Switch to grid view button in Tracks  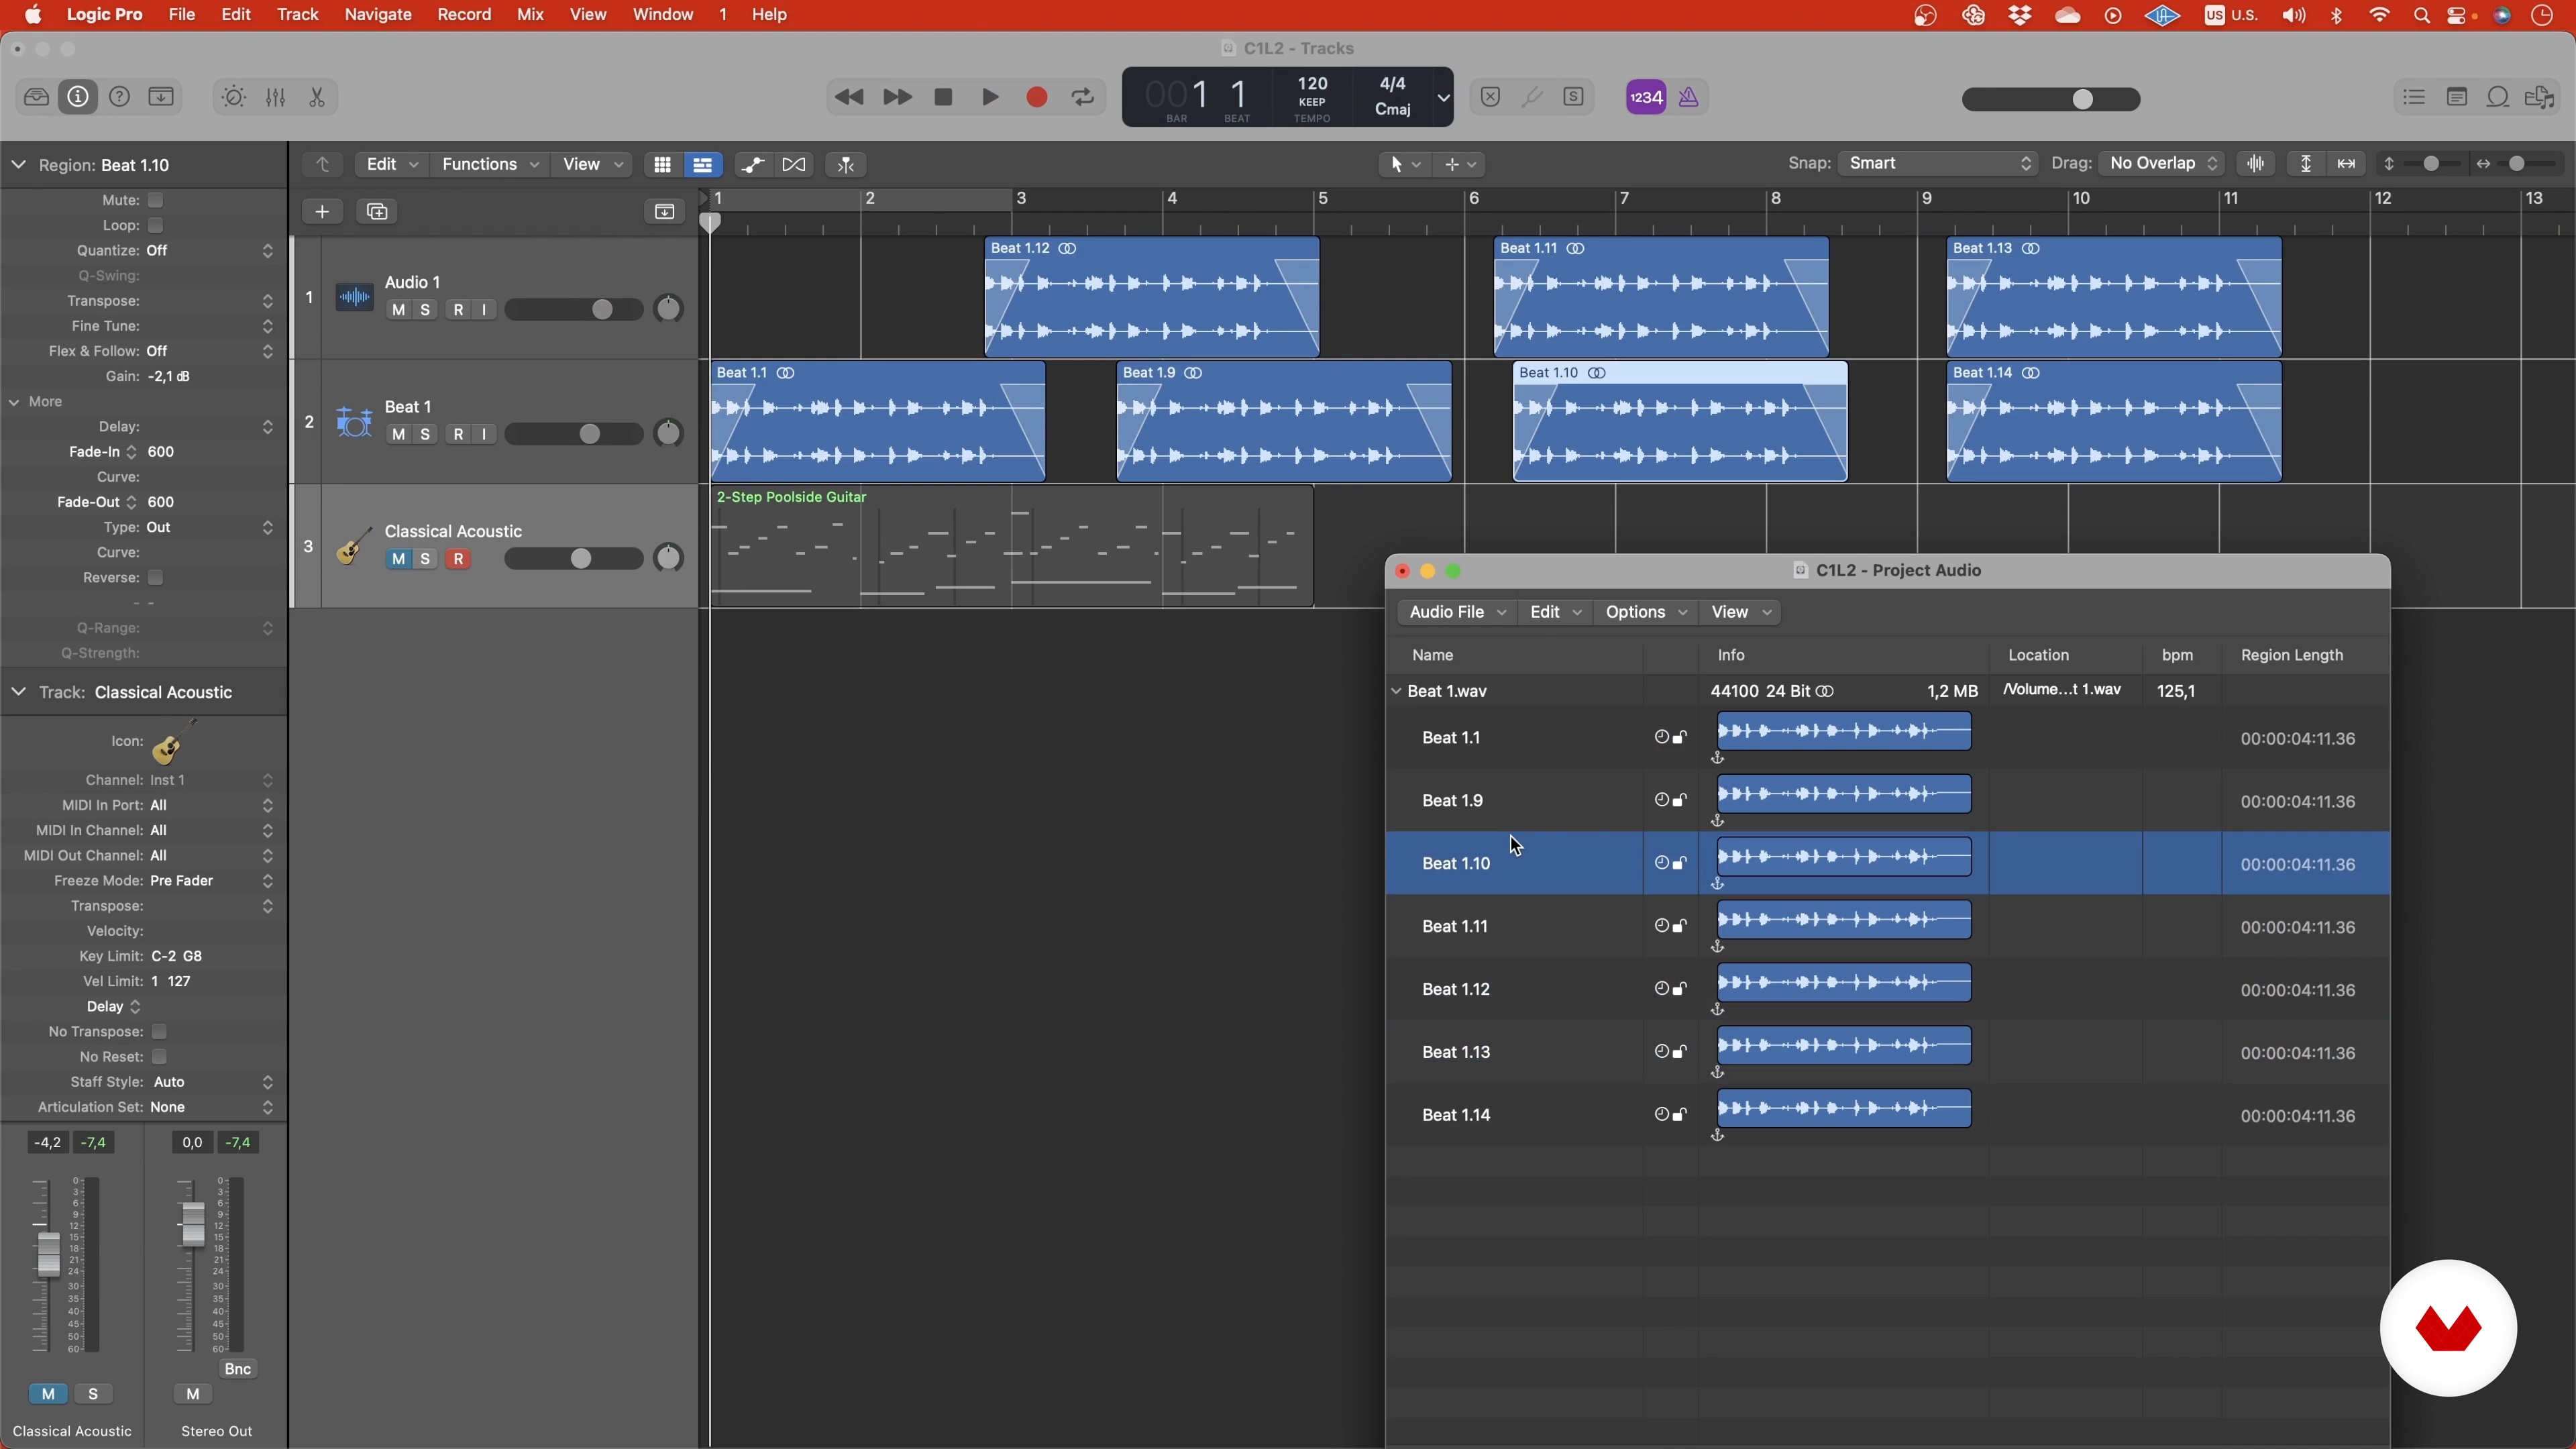coord(662,164)
